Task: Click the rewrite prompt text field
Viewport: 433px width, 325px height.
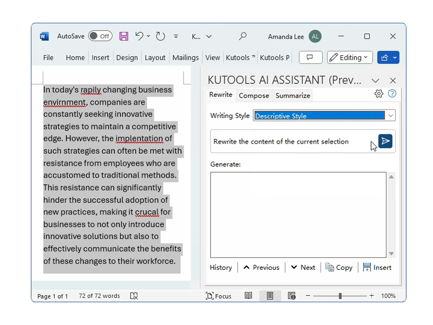Action: [x=294, y=141]
